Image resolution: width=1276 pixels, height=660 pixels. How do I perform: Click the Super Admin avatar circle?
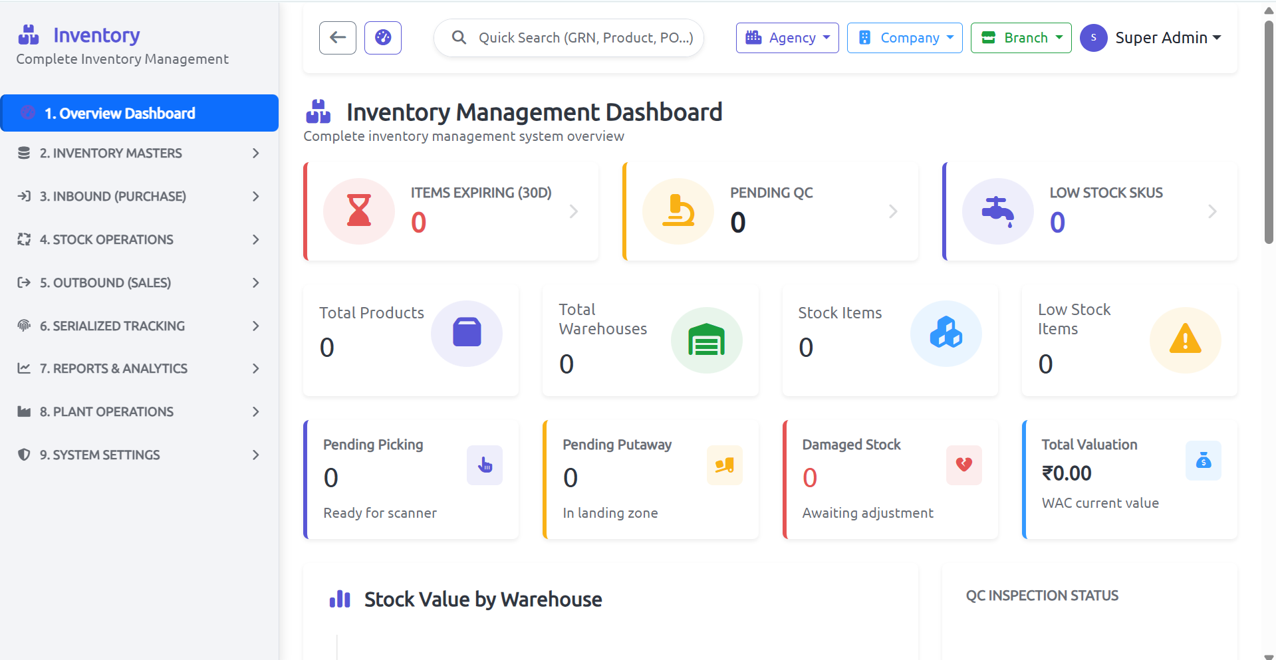click(1093, 38)
